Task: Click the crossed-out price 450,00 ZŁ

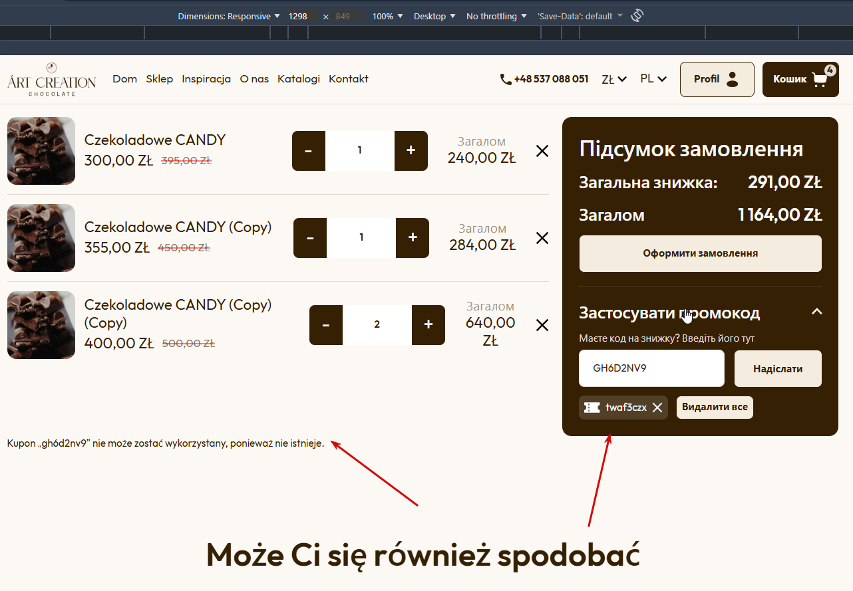Action: pos(184,248)
